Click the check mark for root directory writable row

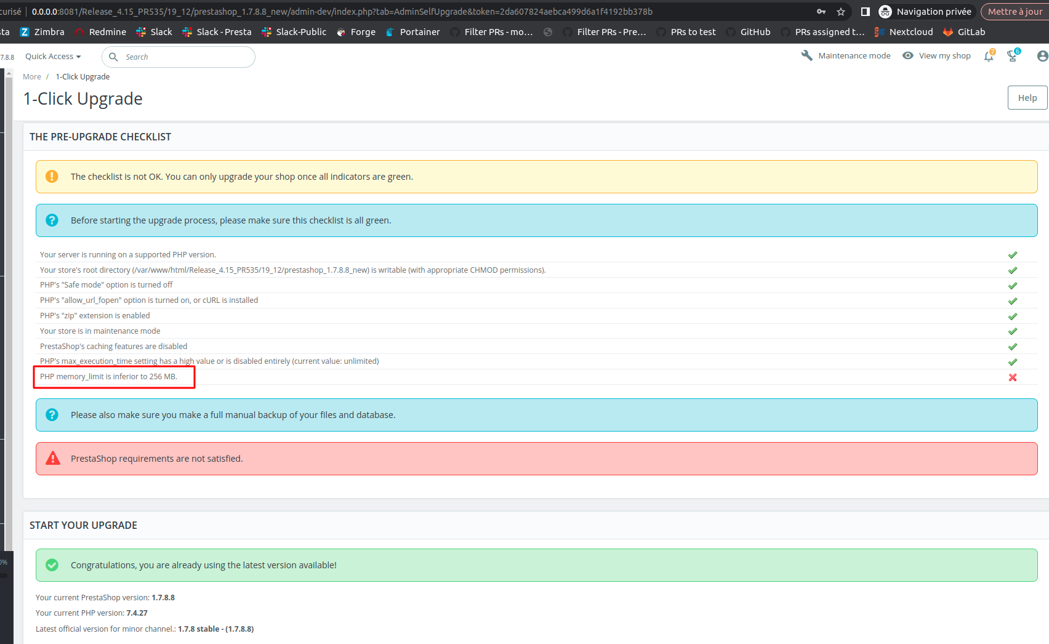(x=1013, y=270)
